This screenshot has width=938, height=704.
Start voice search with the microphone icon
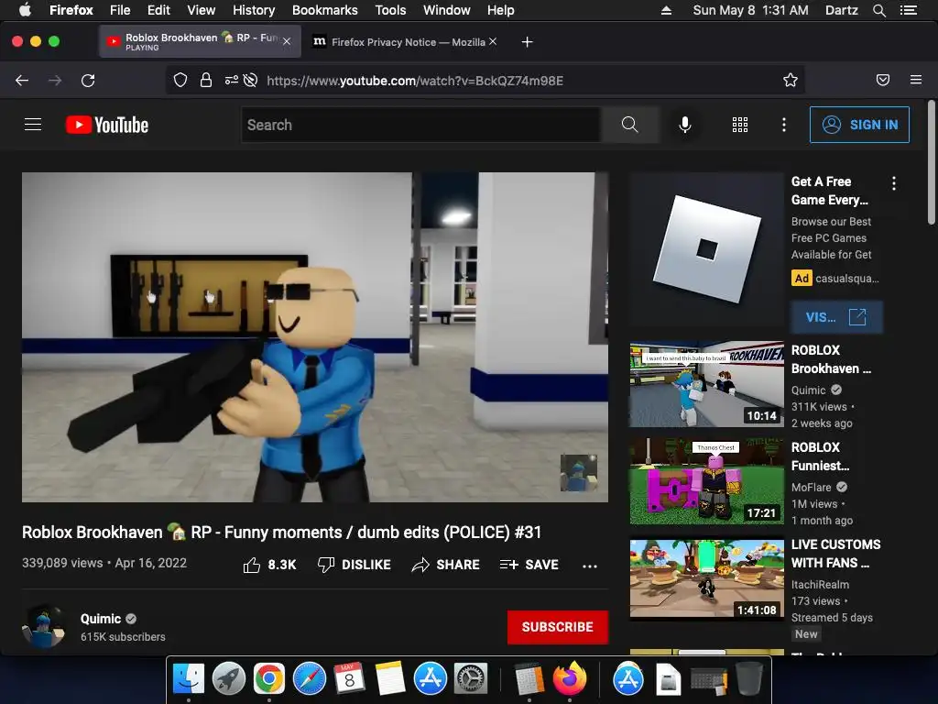(685, 125)
